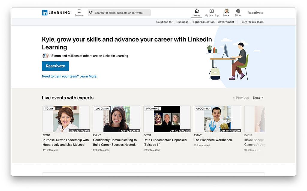
Task: Go to the Home tab
Action: coord(197,13)
